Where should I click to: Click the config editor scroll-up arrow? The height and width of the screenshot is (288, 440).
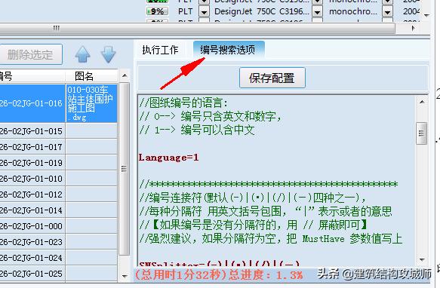[x=422, y=102]
